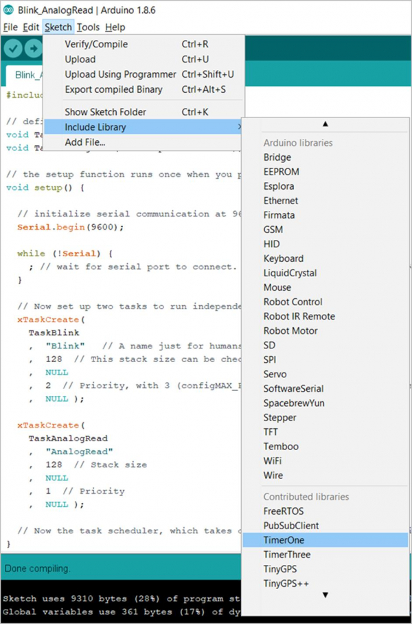Image resolution: width=412 pixels, height=624 pixels.
Task: Choose Verify/Compile from Sketch menu
Action: (144, 44)
